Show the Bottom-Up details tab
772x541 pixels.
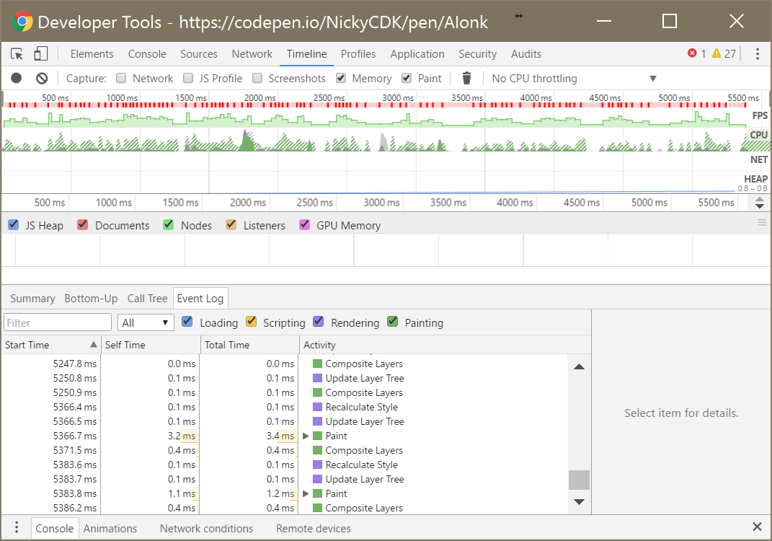click(91, 298)
